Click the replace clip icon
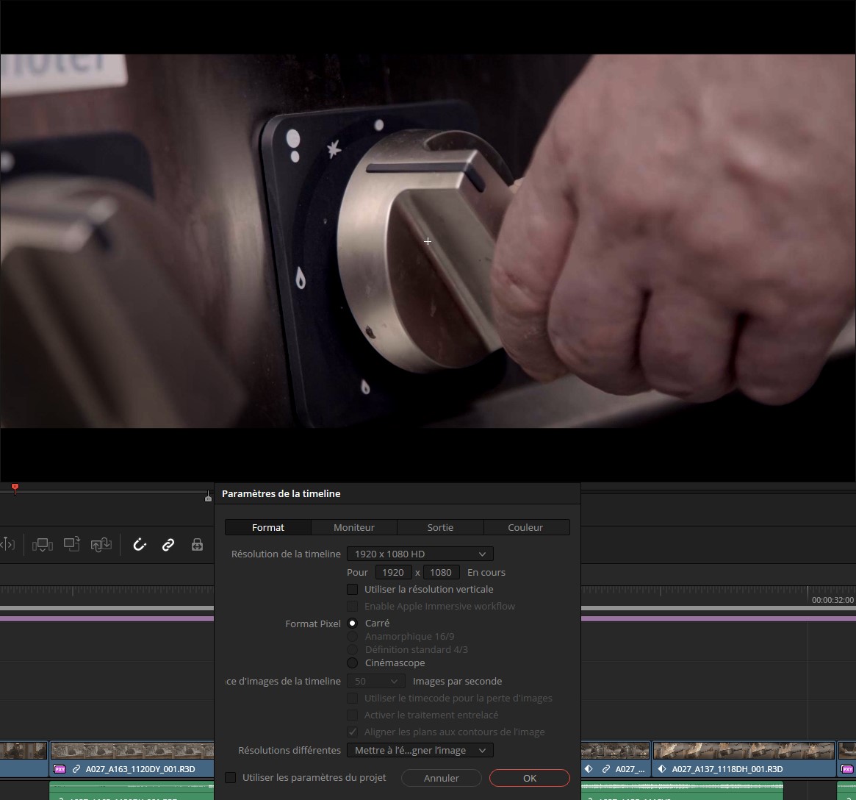 (x=101, y=545)
